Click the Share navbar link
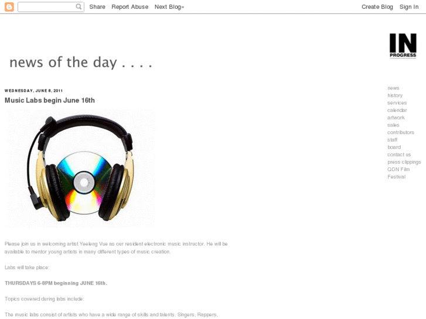The image size is (426, 319). 97,7
